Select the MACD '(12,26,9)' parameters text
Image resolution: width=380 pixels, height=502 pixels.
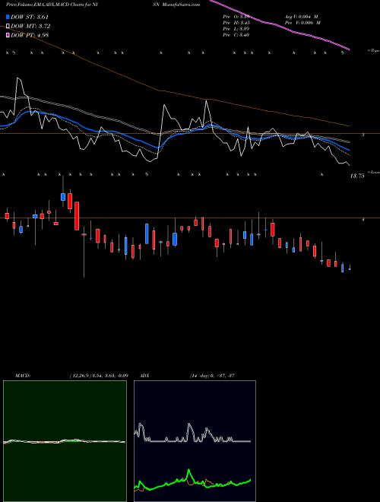point(80,376)
